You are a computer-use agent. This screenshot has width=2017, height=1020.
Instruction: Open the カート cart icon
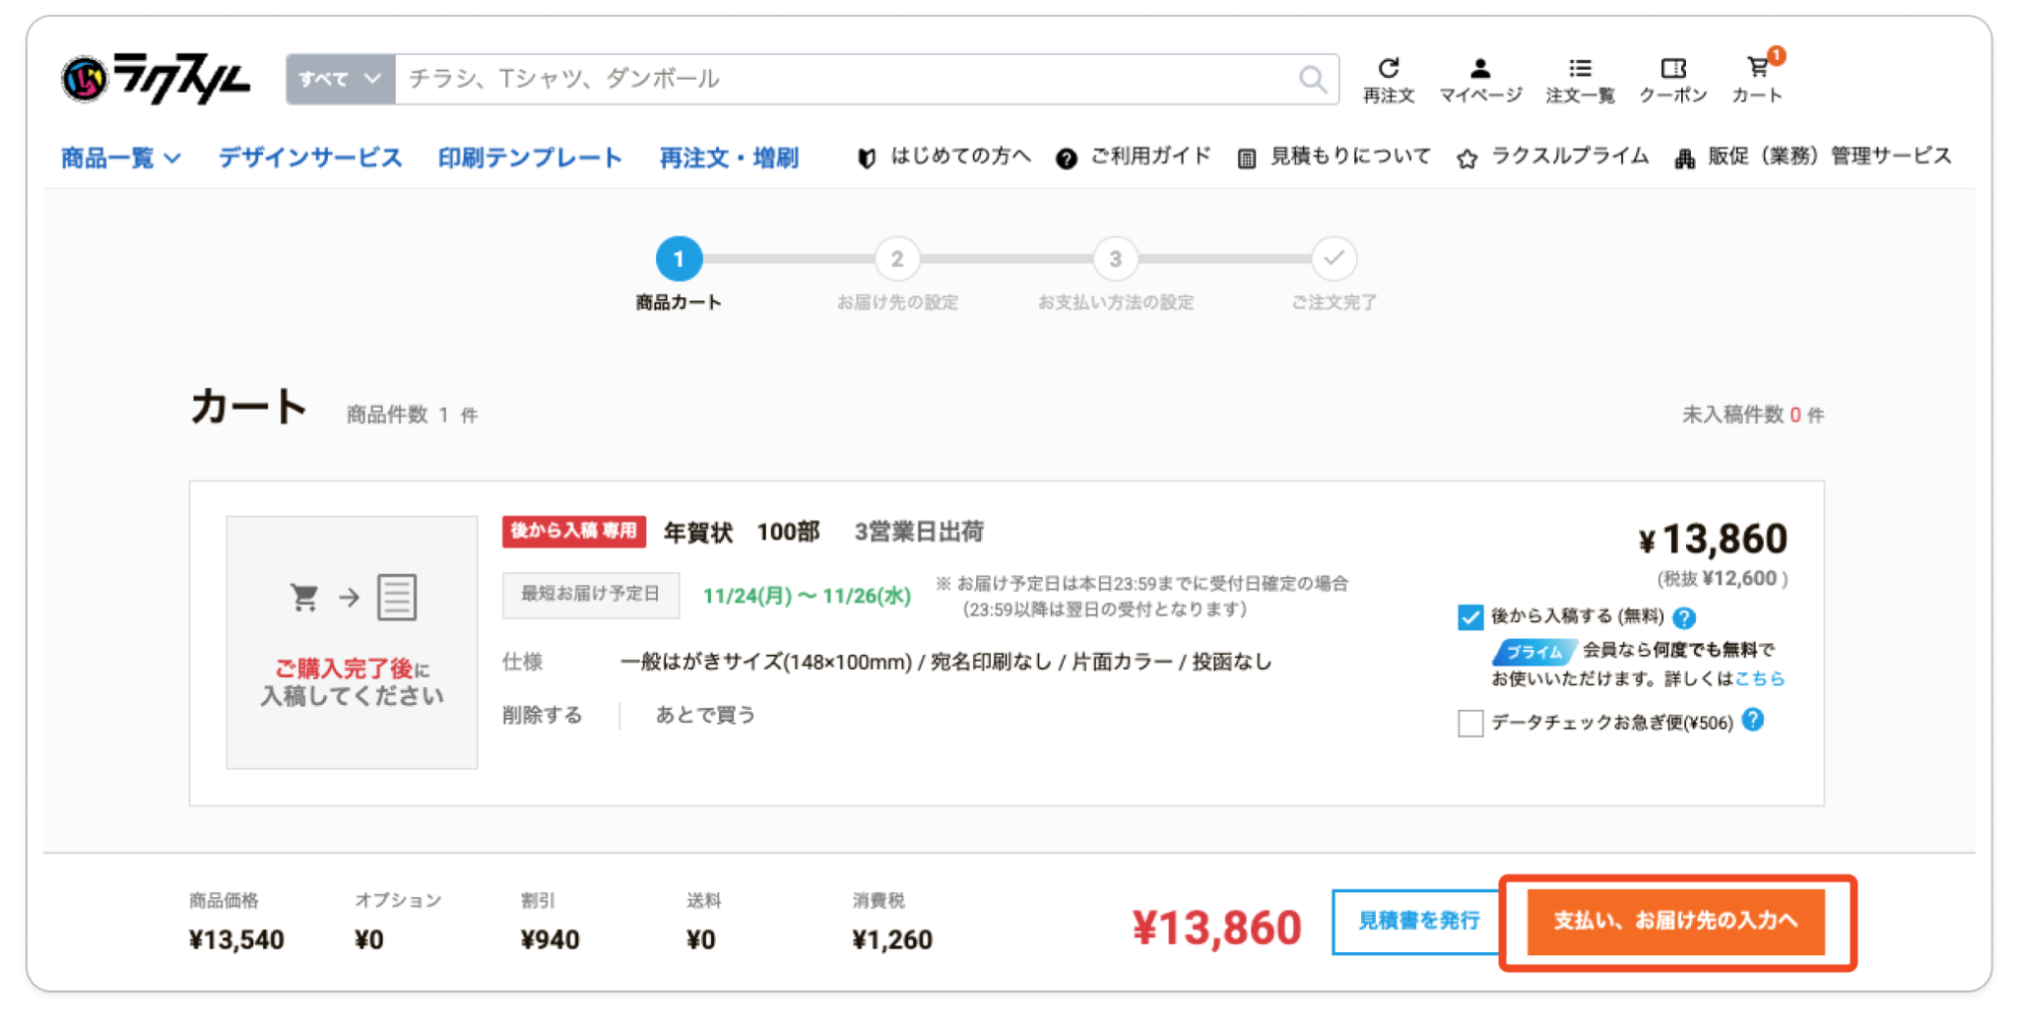point(1758,79)
